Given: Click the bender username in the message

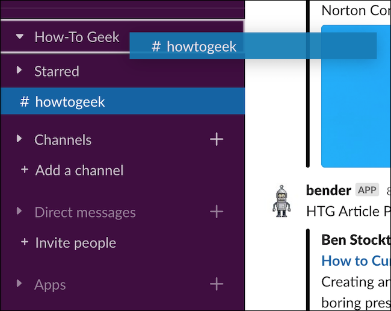Looking at the screenshot, I should click(328, 190).
